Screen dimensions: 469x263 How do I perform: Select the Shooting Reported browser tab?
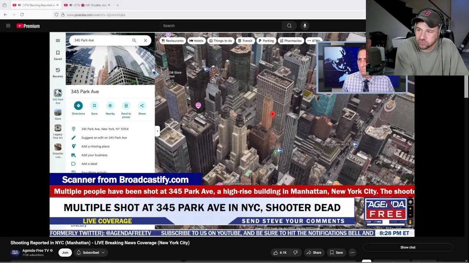(x=35, y=5)
